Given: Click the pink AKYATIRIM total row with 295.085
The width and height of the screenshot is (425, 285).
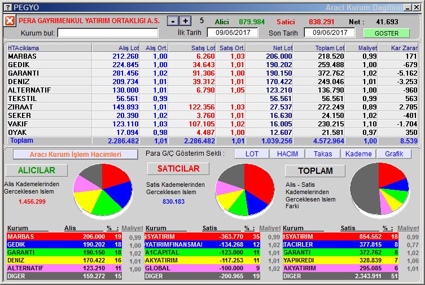Looking at the screenshot, I should (x=340, y=268).
